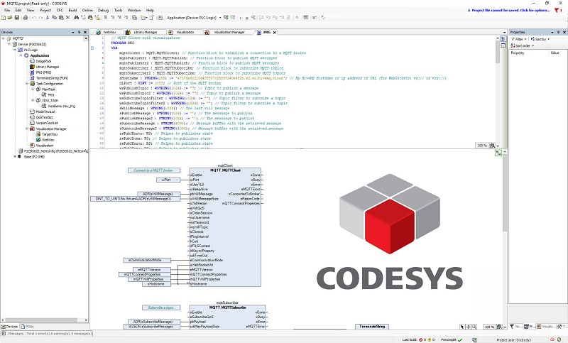The height and width of the screenshot is (343, 568).
Task: Click the green Precompile checkmark
Action: pos(460,339)
